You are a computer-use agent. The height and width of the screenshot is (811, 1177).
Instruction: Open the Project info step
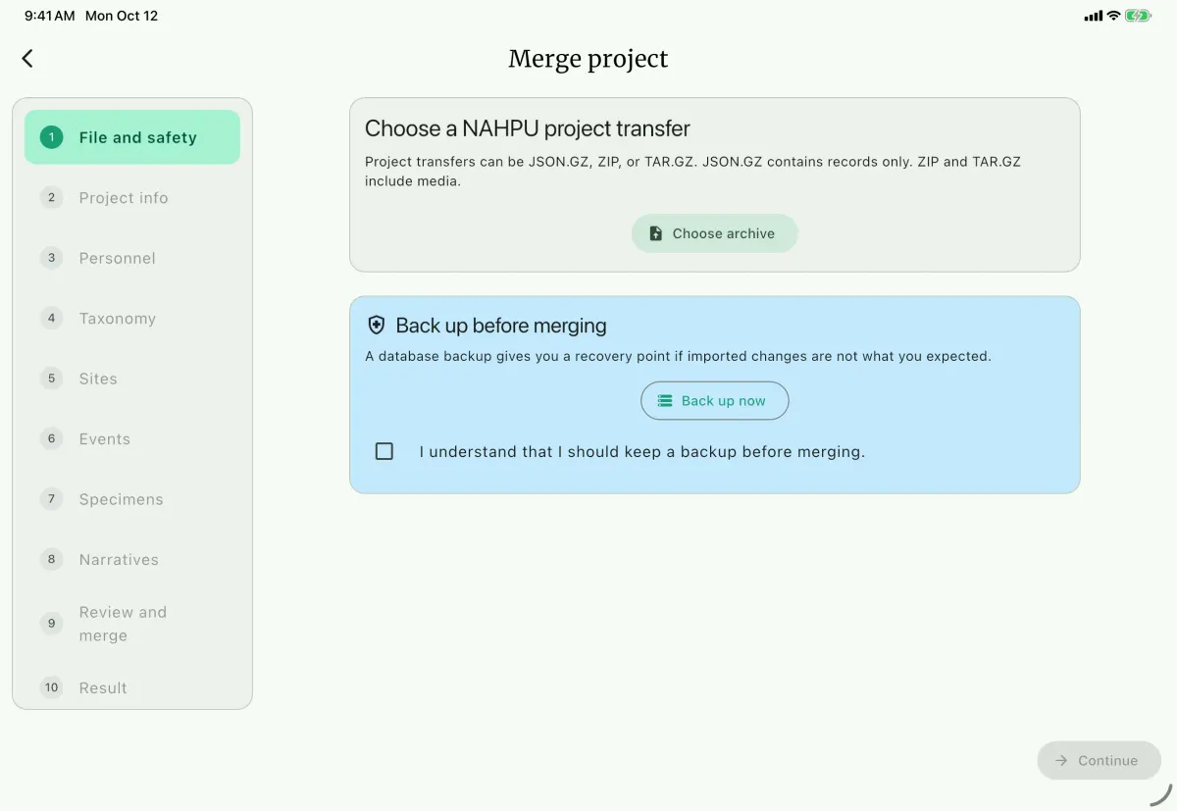click(132, 198)
